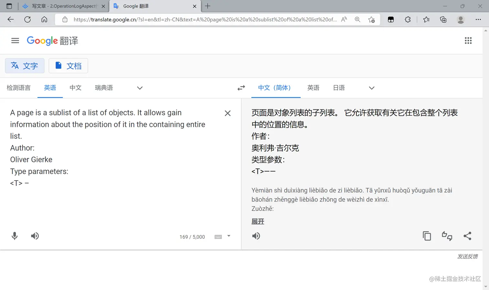View site information lock icon

65,19
